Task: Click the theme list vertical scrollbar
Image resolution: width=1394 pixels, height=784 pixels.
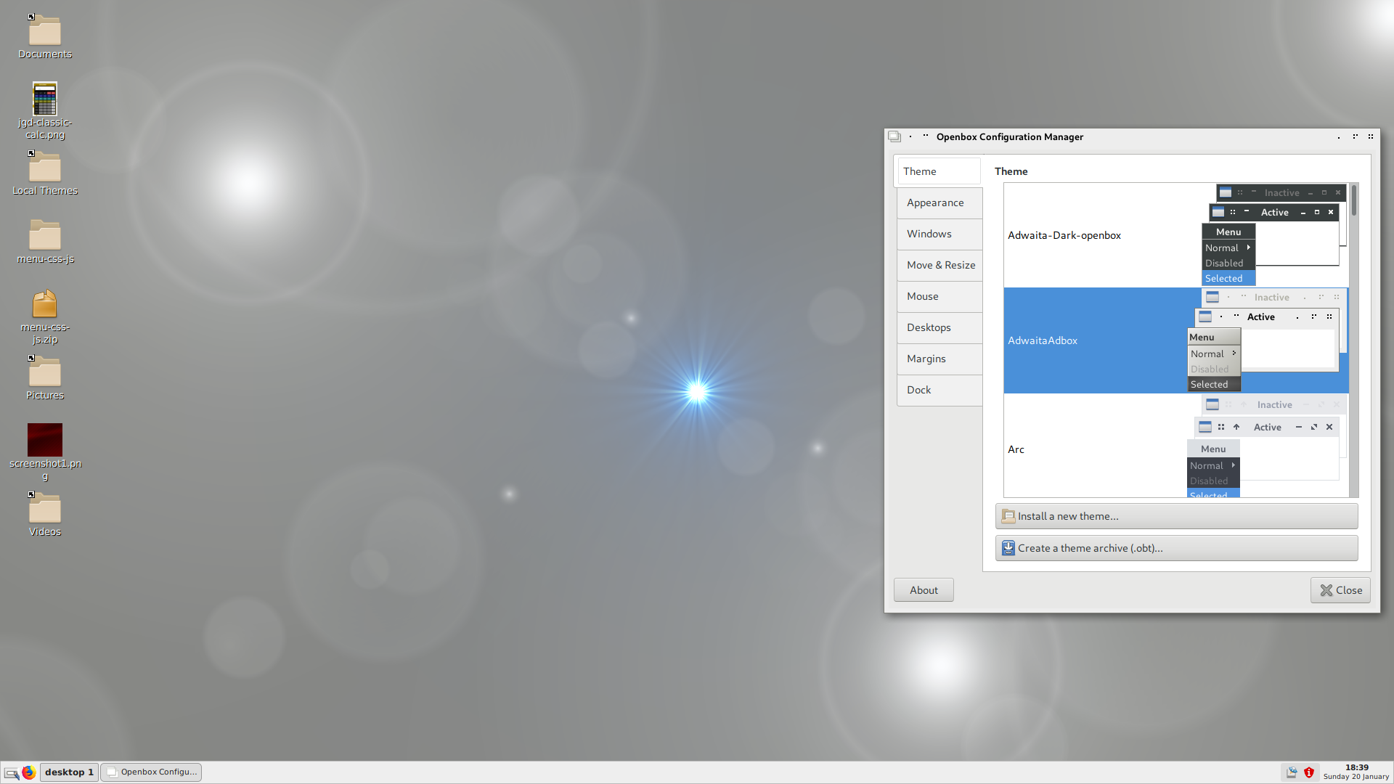Action: pos(1354,340)
